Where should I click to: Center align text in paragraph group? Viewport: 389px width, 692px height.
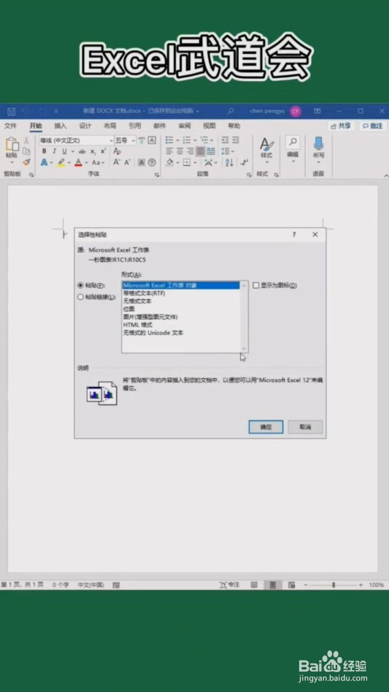180,151
